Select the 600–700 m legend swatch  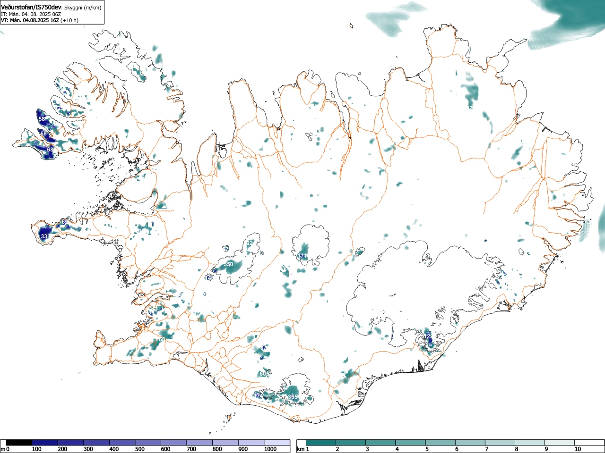(x=174, y=443)
